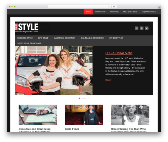Open the Current Issue page
The width and height of the screenshot is (168, 142).
[x=100, y=12]
